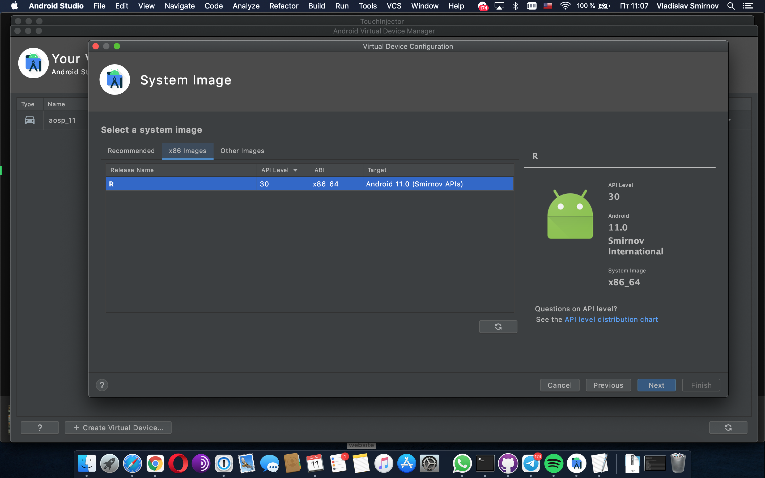Image resolution: width=765 pixels, height=478 pixels.
Task: Switch to Other Images tab
Action: coord(242,151)
